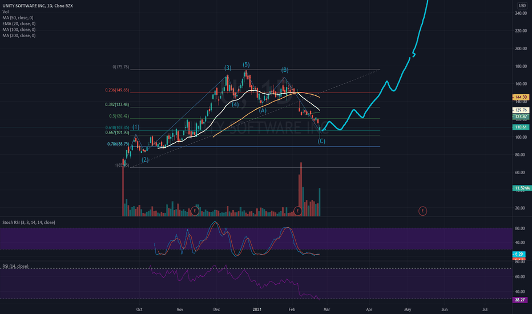This screenshot has width=532, height=314.
Task: Select the wave (3) label
Action: 228,67
